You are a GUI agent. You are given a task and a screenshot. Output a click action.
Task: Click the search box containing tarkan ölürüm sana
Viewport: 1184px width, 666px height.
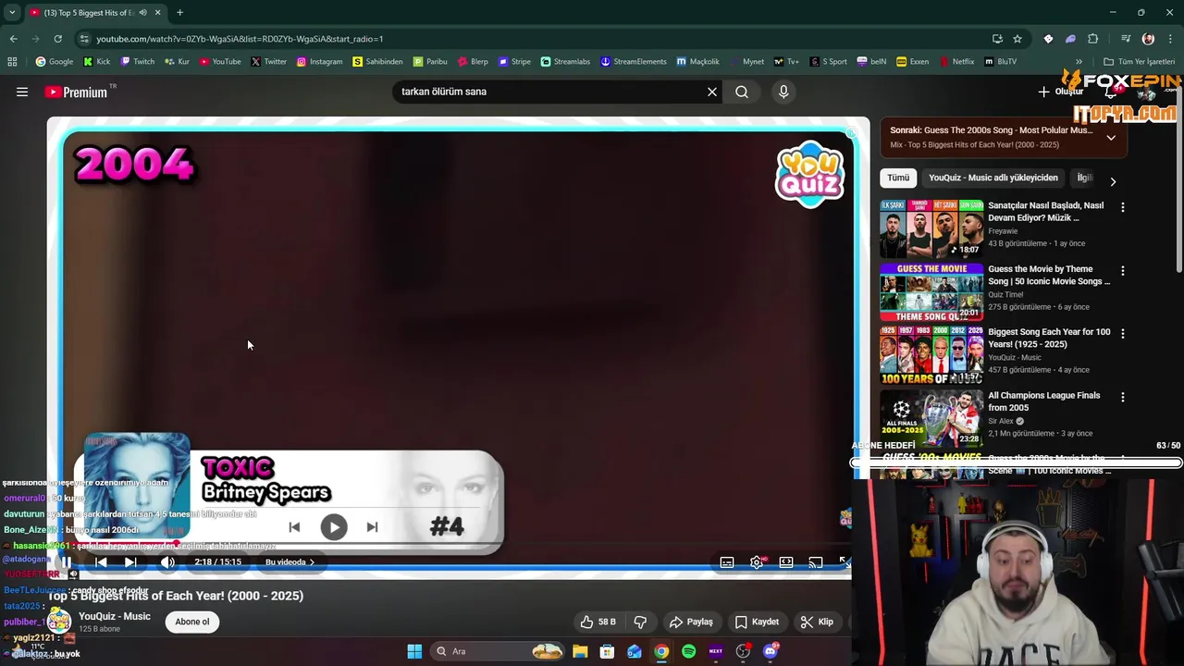[550, 92]
